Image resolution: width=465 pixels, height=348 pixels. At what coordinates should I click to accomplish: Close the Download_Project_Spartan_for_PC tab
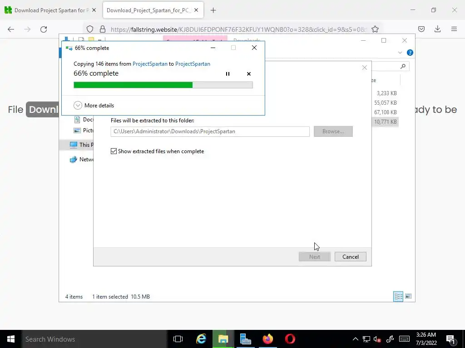pos(196,10)
